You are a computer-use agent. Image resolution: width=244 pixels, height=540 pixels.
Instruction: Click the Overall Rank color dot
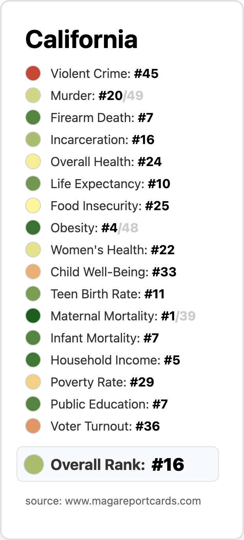(33, 464)
